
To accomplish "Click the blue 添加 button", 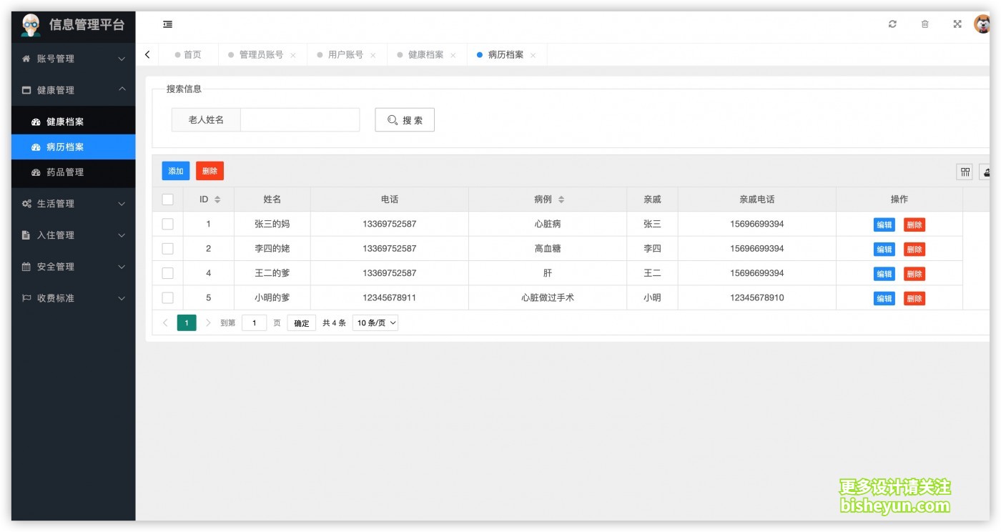I will (176, 171).
